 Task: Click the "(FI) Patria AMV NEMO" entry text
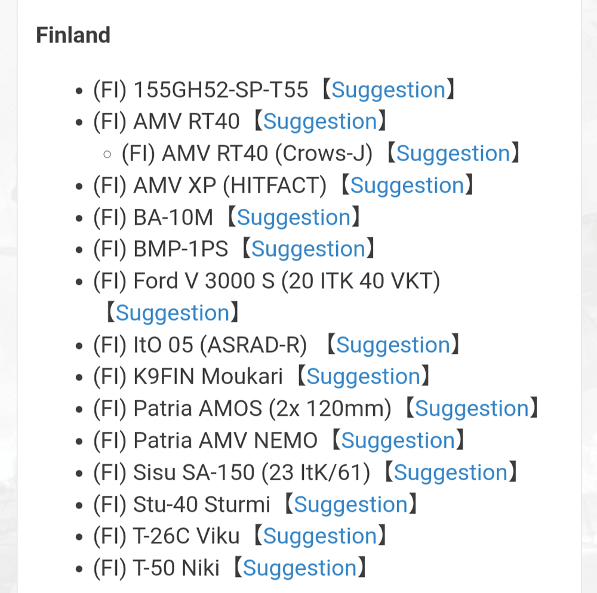205,441
